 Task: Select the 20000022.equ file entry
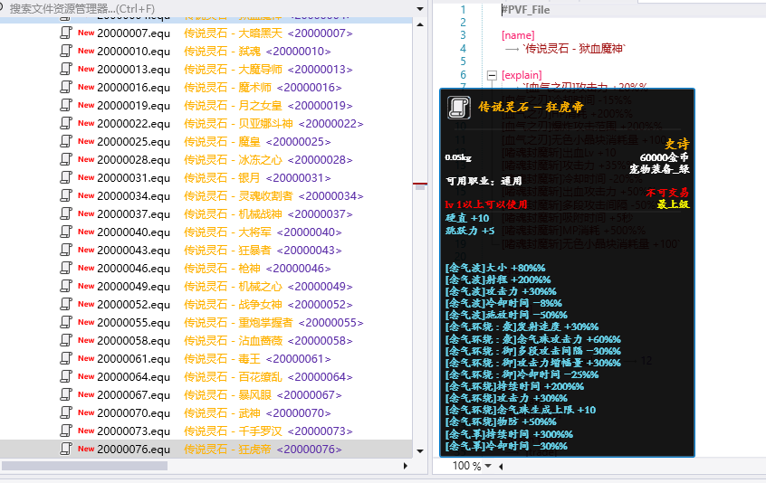coord(133,123)
